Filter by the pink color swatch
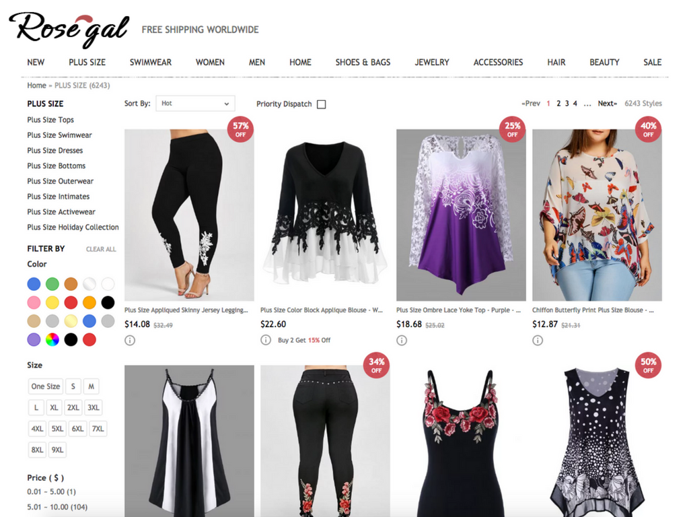This screenshot has height=517, width=689. [x=34, y=302]
